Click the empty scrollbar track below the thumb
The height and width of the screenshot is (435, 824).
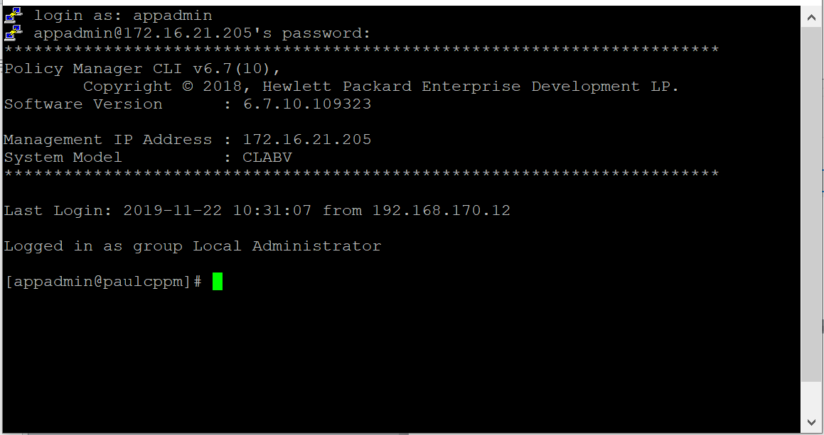pyautogui.click(x=811, y=397)
